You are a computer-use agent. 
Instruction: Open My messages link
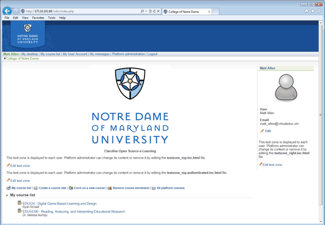[x=99, y=54]
